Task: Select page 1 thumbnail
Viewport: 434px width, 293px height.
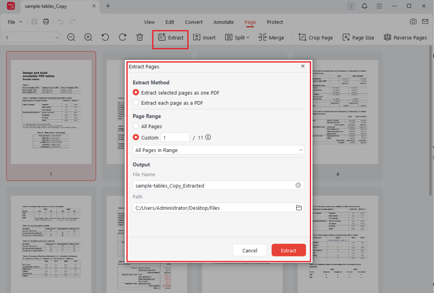Action: (51, 116)
